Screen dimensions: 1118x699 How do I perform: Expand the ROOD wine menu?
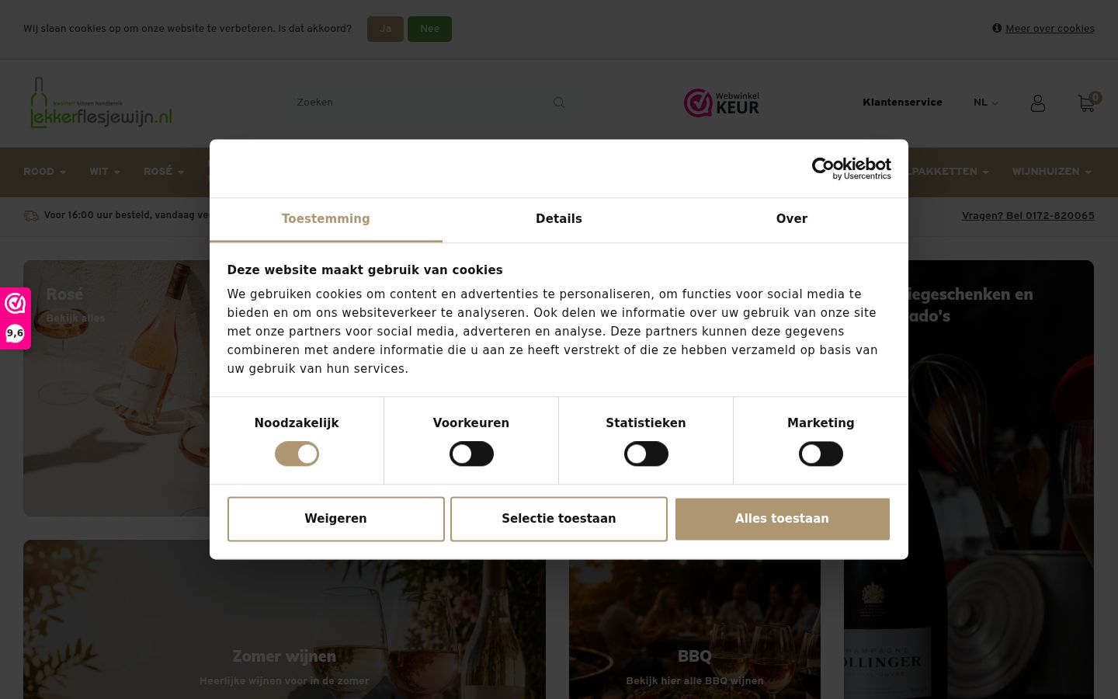click(44, 172)
